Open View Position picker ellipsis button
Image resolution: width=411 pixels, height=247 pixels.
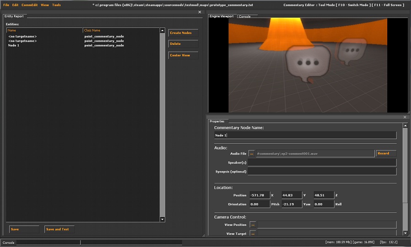[253, 225]
